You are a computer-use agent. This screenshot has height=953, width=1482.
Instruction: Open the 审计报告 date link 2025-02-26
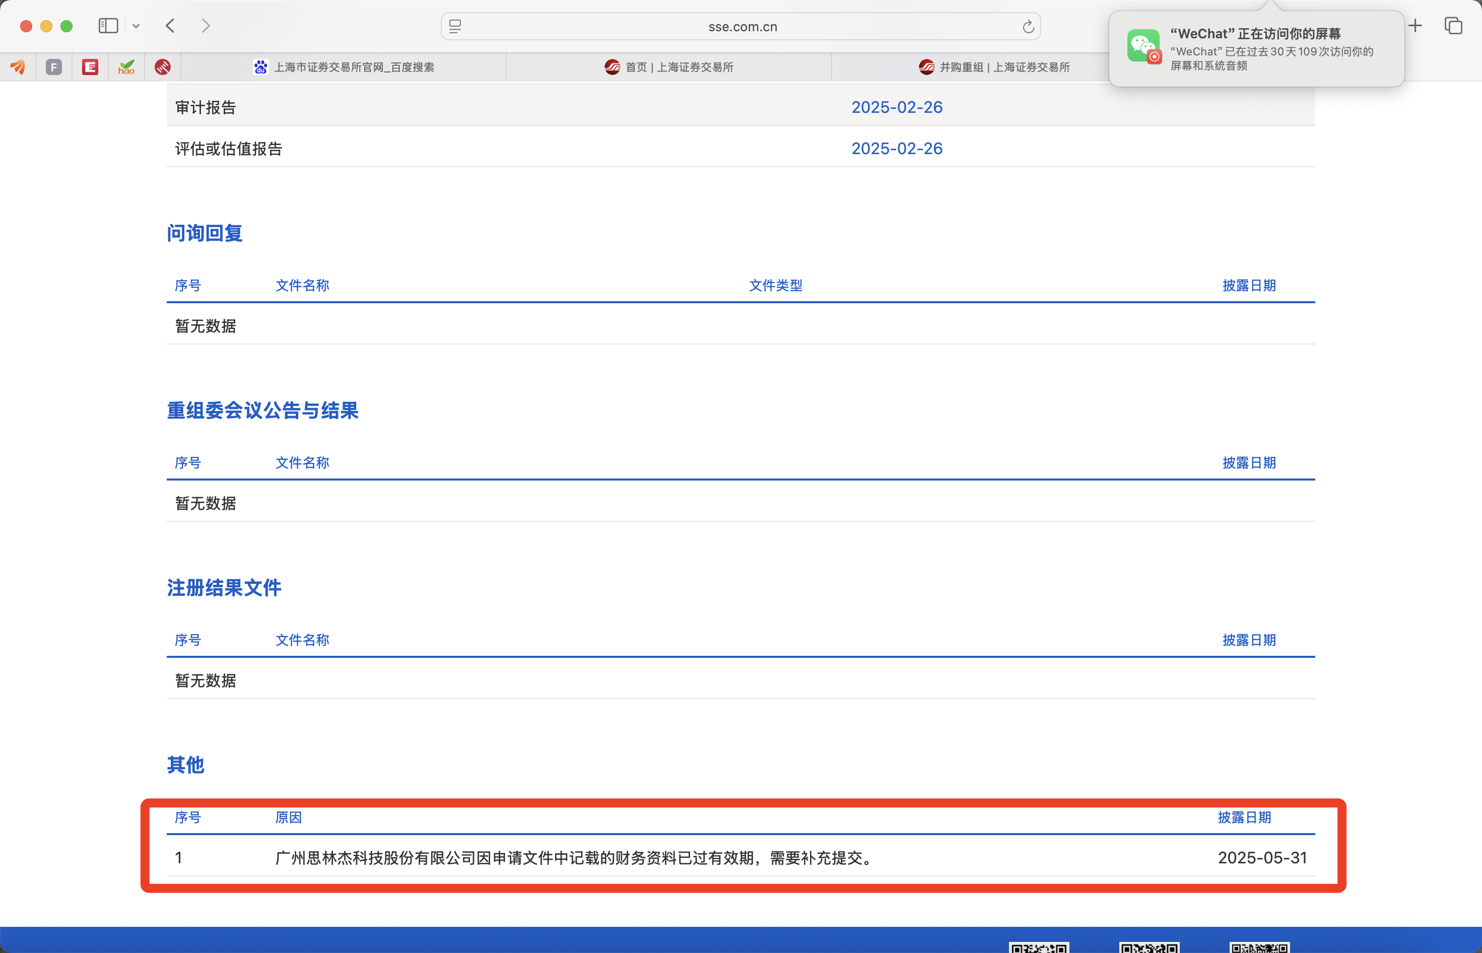(x=897, y=107)
